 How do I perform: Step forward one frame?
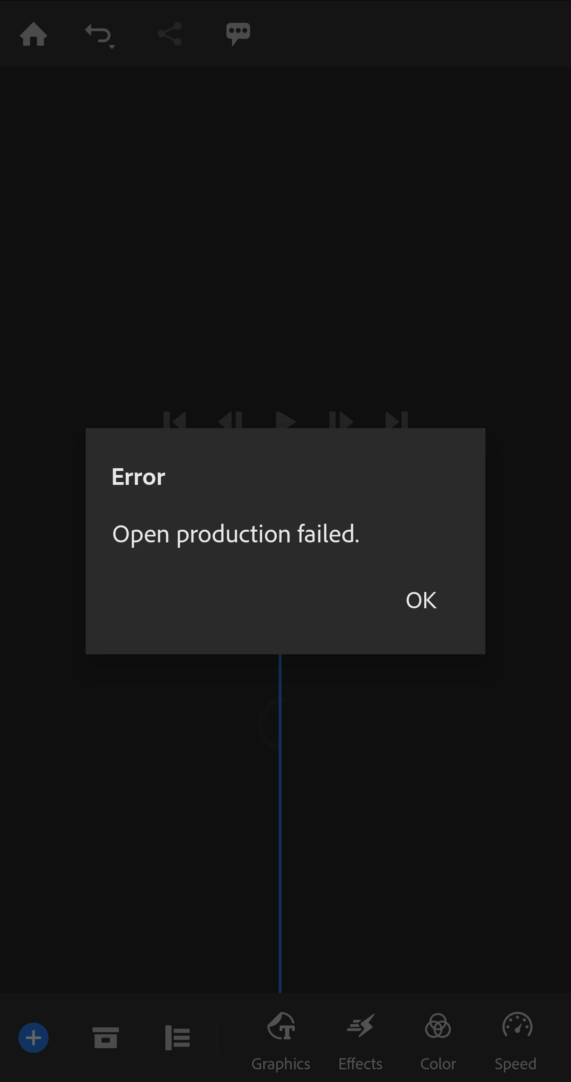coord(341,420)
